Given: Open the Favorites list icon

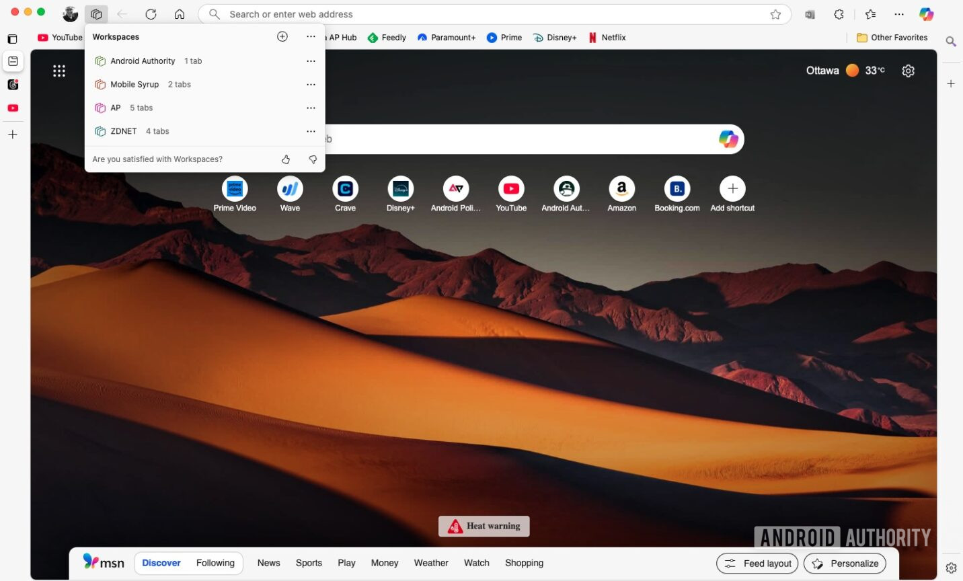Looking at the screenshot, I should pos(870,14).
